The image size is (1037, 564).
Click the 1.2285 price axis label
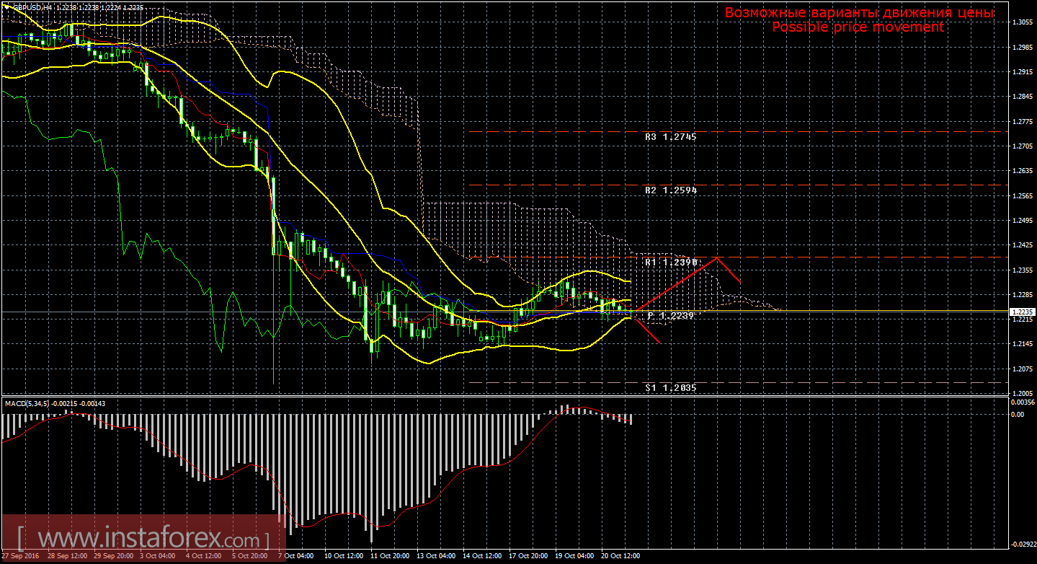[1021, 294]
